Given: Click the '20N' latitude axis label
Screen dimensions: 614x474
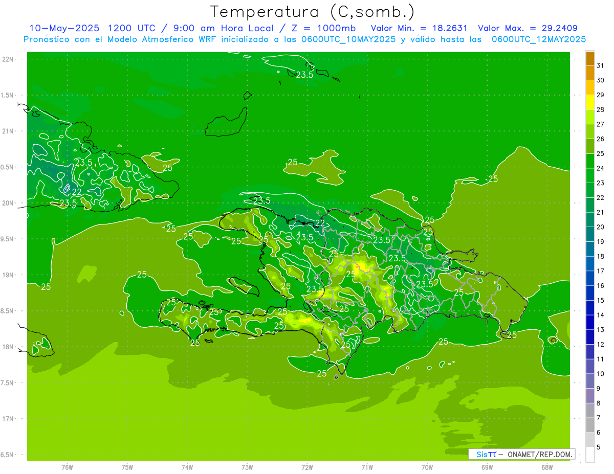Looking at the screenshot, I should point(9,203).
